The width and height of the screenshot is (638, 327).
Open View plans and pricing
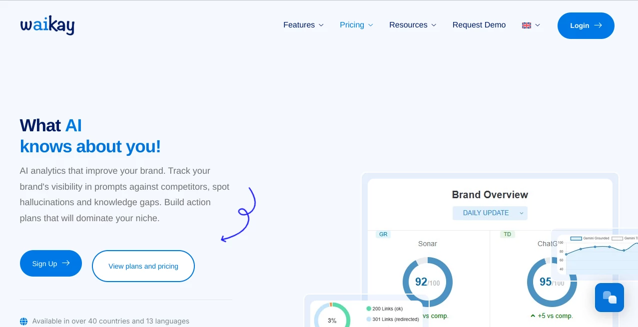tap(143, 266)
